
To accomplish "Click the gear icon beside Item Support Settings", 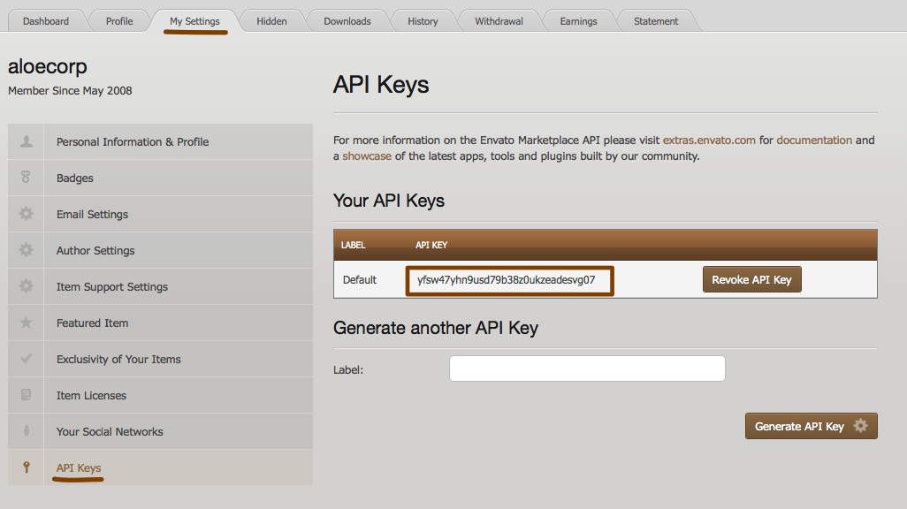I will 26,286.
